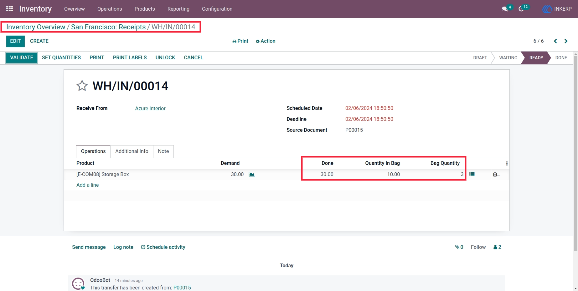Image resolution: width=578 pixels, height=291 pixels.
Task: Open P00015 link in OdooBot message
Action: click(x=182, y=288)
